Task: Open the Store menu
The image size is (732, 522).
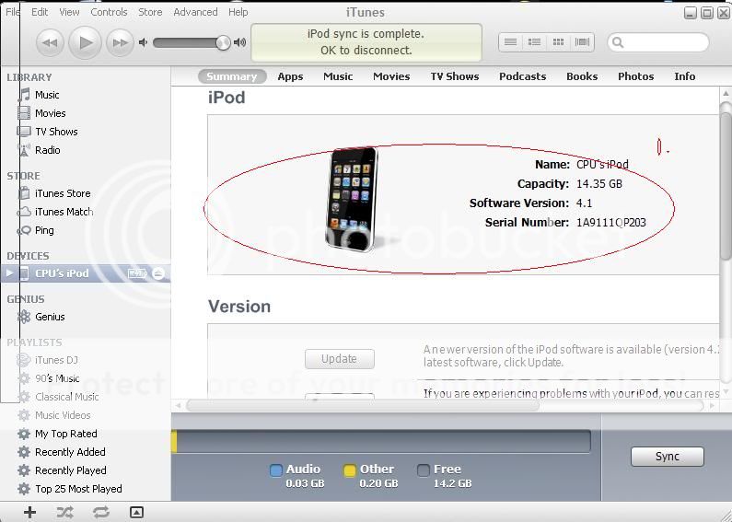Action: tap(150, 12)
